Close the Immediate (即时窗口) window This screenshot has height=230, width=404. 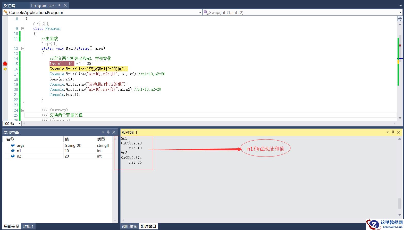pyautogui.click(x=399, y=132)
